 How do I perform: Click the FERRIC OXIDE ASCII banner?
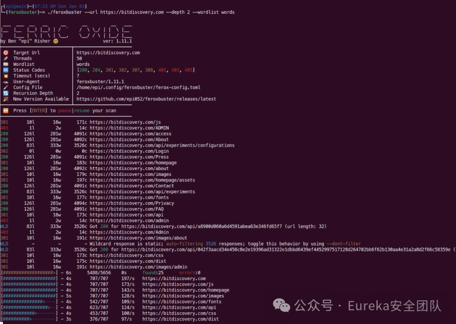(66, 32)
